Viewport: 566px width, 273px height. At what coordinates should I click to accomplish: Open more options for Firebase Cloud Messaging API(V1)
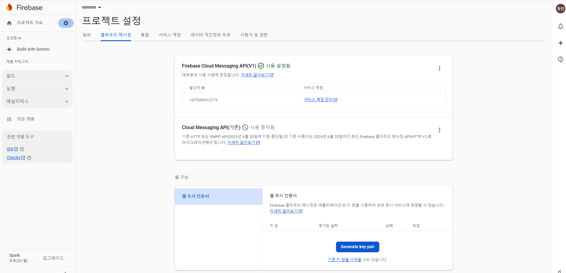(x=440, y=68)
